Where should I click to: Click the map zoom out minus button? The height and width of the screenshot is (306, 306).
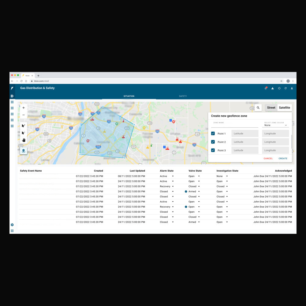click(x=24, y=115)
